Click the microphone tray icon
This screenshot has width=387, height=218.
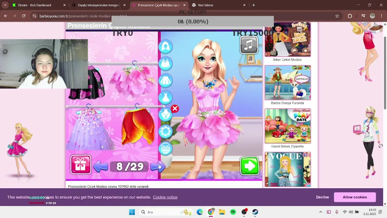337,212
